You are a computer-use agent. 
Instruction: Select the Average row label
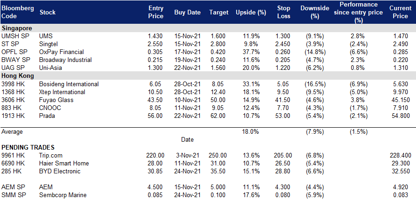(12, 131)
